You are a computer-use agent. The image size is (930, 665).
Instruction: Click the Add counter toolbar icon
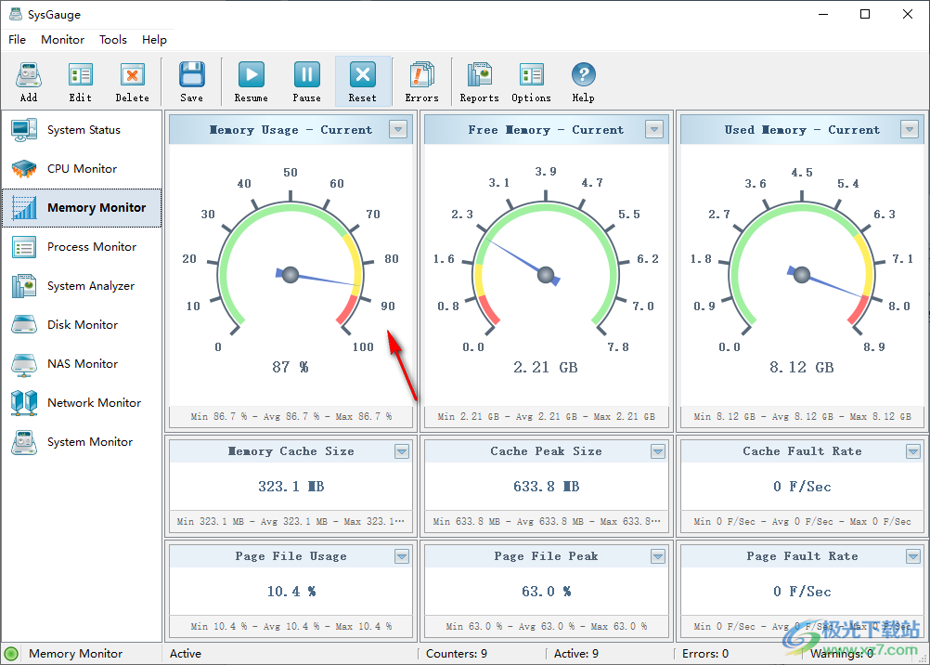29,82
